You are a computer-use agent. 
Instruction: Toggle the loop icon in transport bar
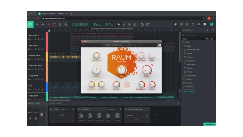(54, 24)
